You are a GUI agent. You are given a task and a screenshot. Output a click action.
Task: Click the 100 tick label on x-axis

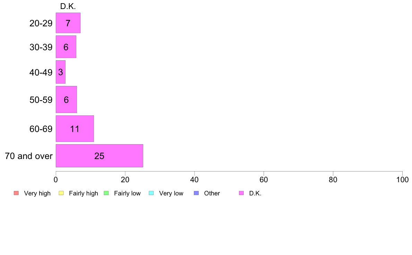tap(402, 179)
